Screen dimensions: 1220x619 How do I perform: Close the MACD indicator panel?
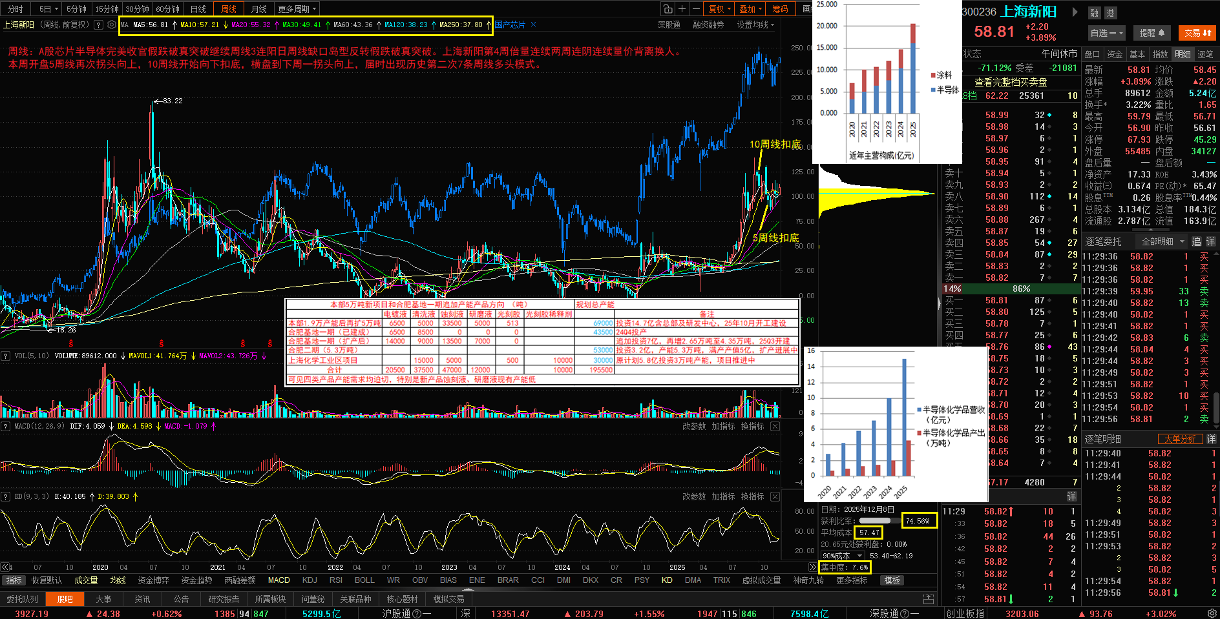tap(775, 426)
